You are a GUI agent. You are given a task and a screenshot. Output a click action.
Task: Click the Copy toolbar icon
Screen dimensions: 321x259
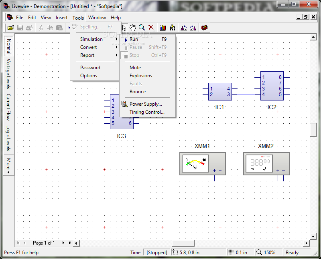(x=50, y=28)
